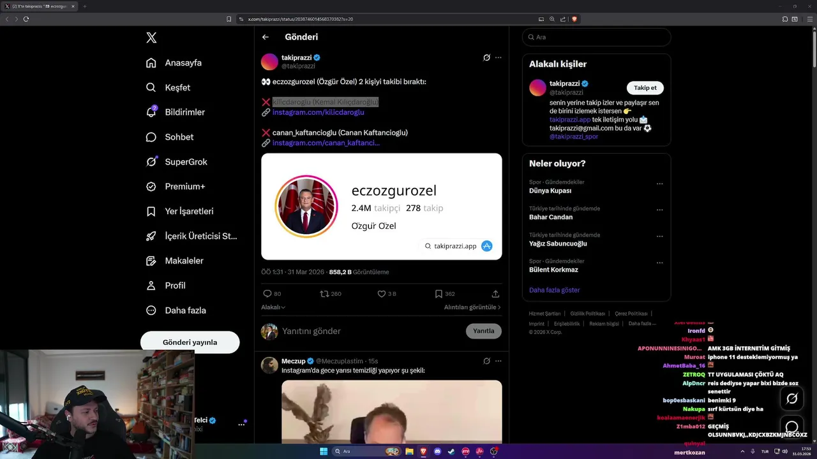
Task: Open the X logo home icon
Action: (151, 38)
